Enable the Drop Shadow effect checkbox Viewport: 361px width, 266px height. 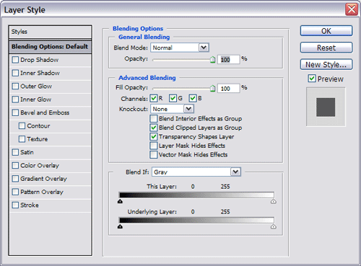tap(15, 60)
